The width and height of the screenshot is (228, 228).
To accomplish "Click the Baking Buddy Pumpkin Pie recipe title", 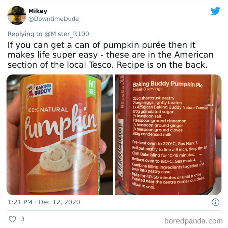I will (x=167, y=84).
